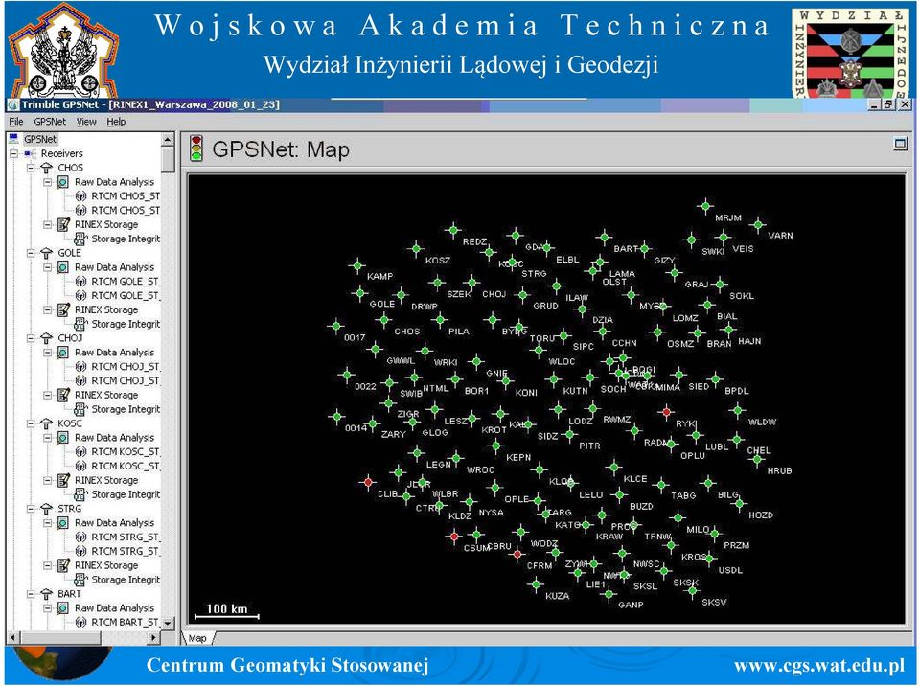Collapse the CHOJ receiver node

click(31, 338)
